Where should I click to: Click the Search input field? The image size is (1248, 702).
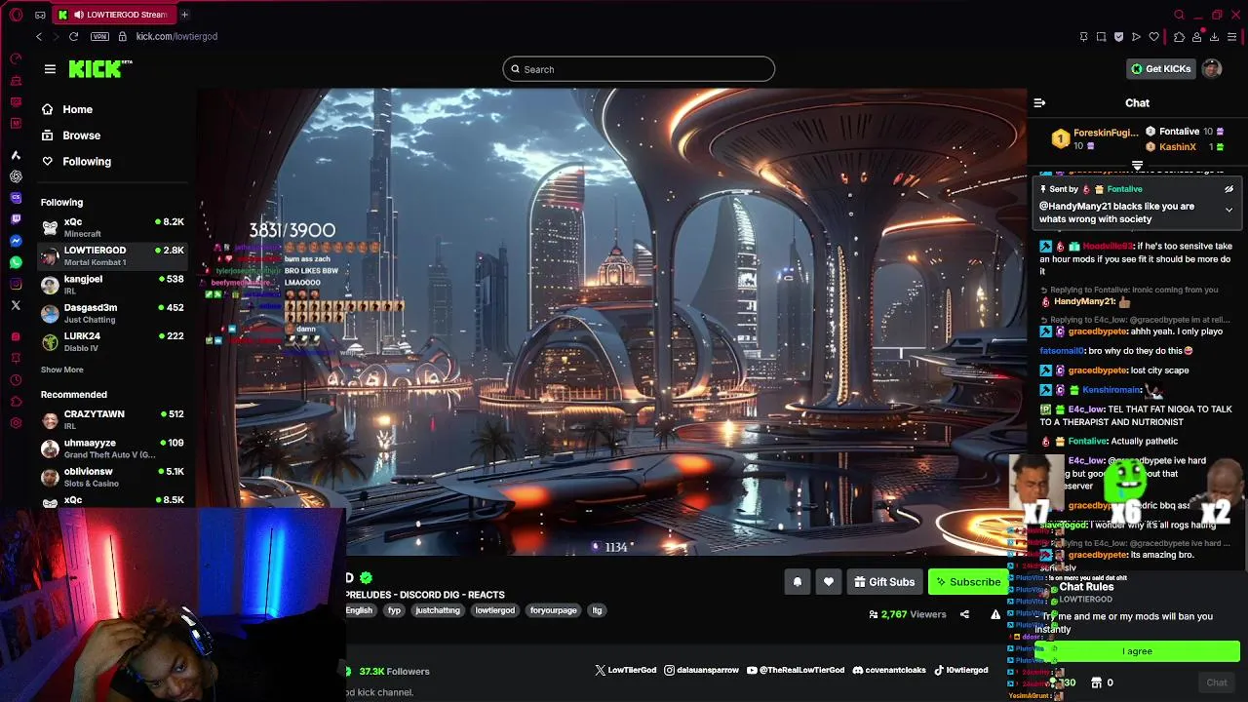tap(639, 69)
